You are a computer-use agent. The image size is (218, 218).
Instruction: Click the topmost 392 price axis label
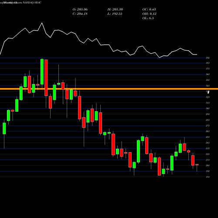[208, 58]
